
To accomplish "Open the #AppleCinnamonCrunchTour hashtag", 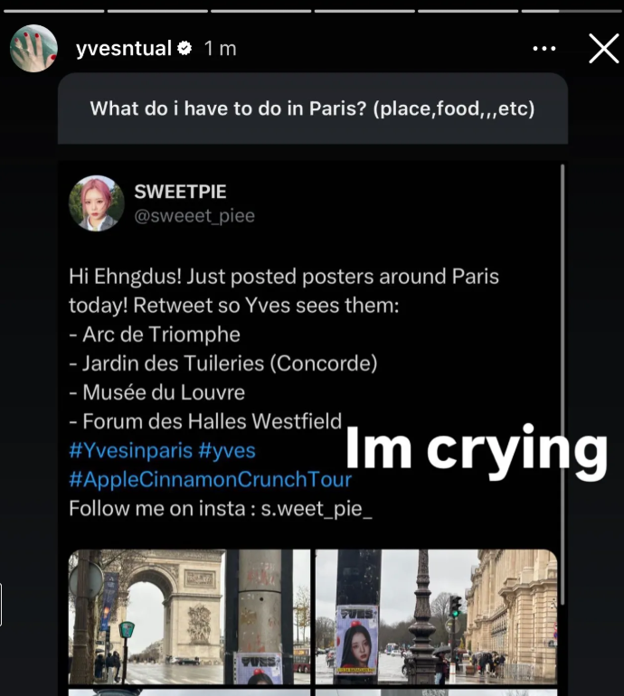I will tap(210, 479).
